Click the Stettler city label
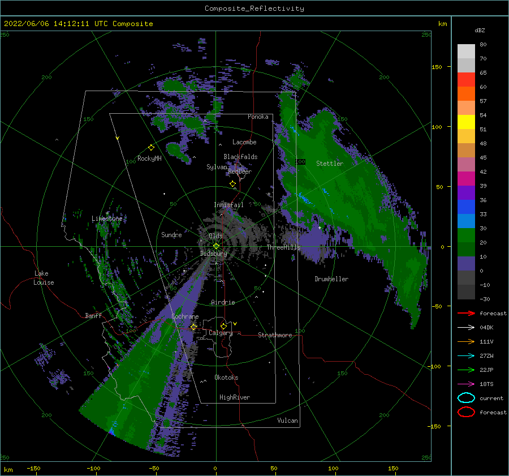 [330, 164]
